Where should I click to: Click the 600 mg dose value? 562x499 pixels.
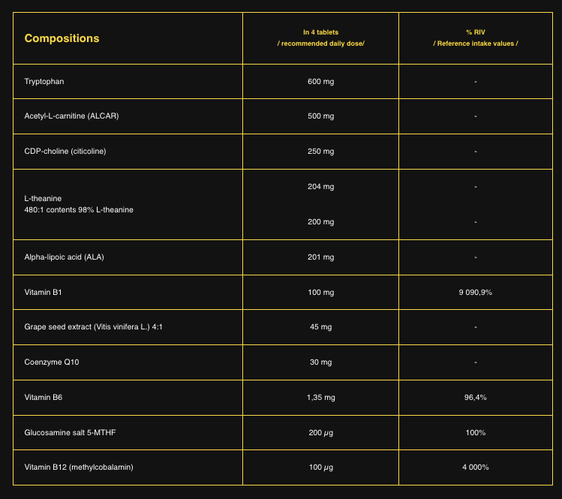(x=320, y=82)
